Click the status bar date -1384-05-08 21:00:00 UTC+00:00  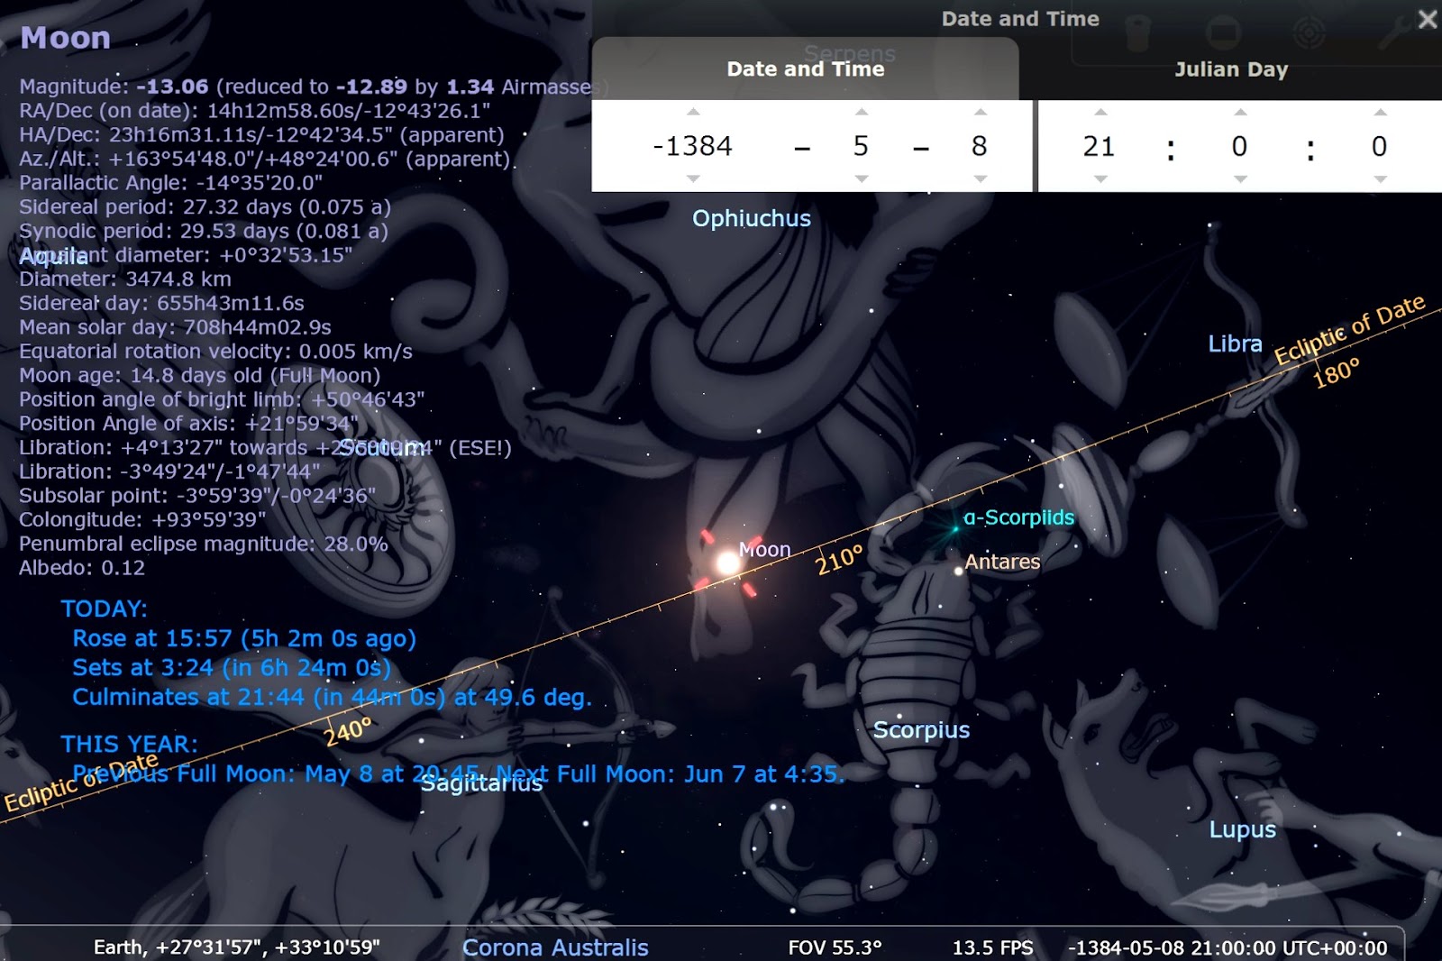(1228, 947)
